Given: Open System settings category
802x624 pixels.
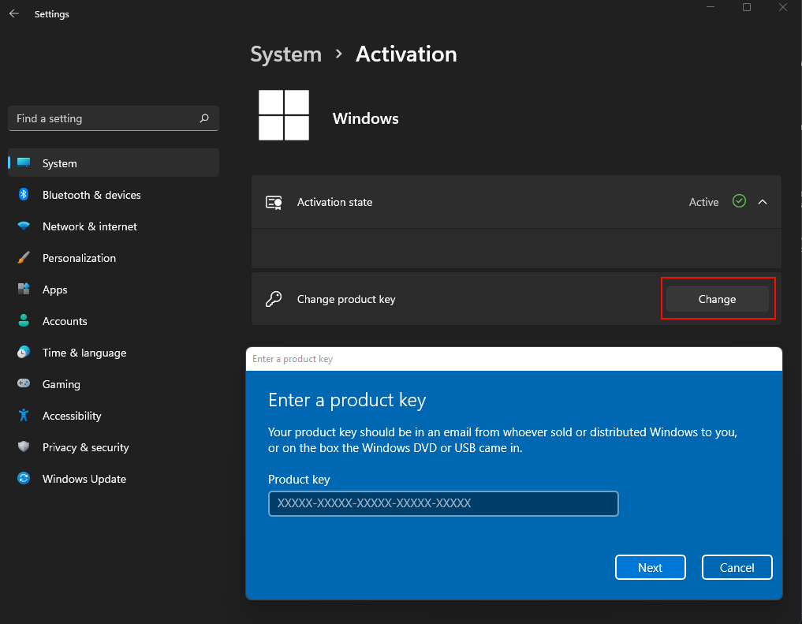Looking at the screenshot, I should click(114, 163).
